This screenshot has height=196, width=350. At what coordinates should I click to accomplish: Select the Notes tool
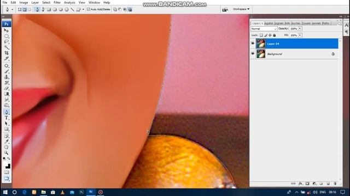tap(7, 136)
